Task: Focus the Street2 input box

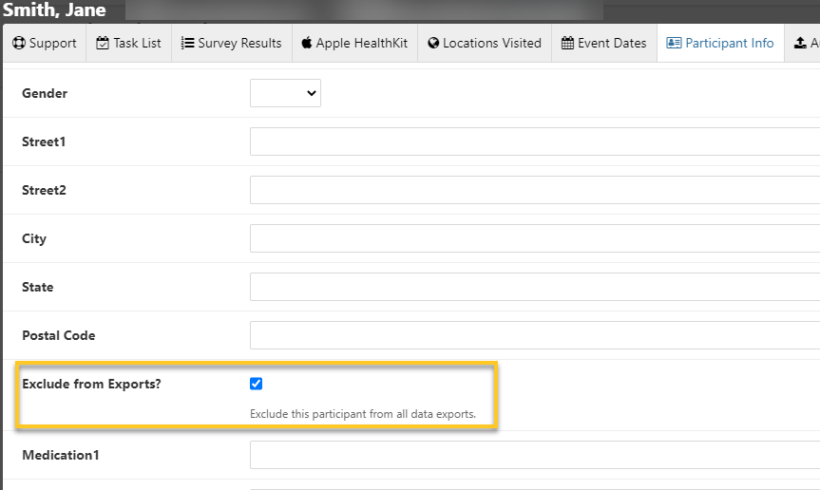Action: coord(534,190)
